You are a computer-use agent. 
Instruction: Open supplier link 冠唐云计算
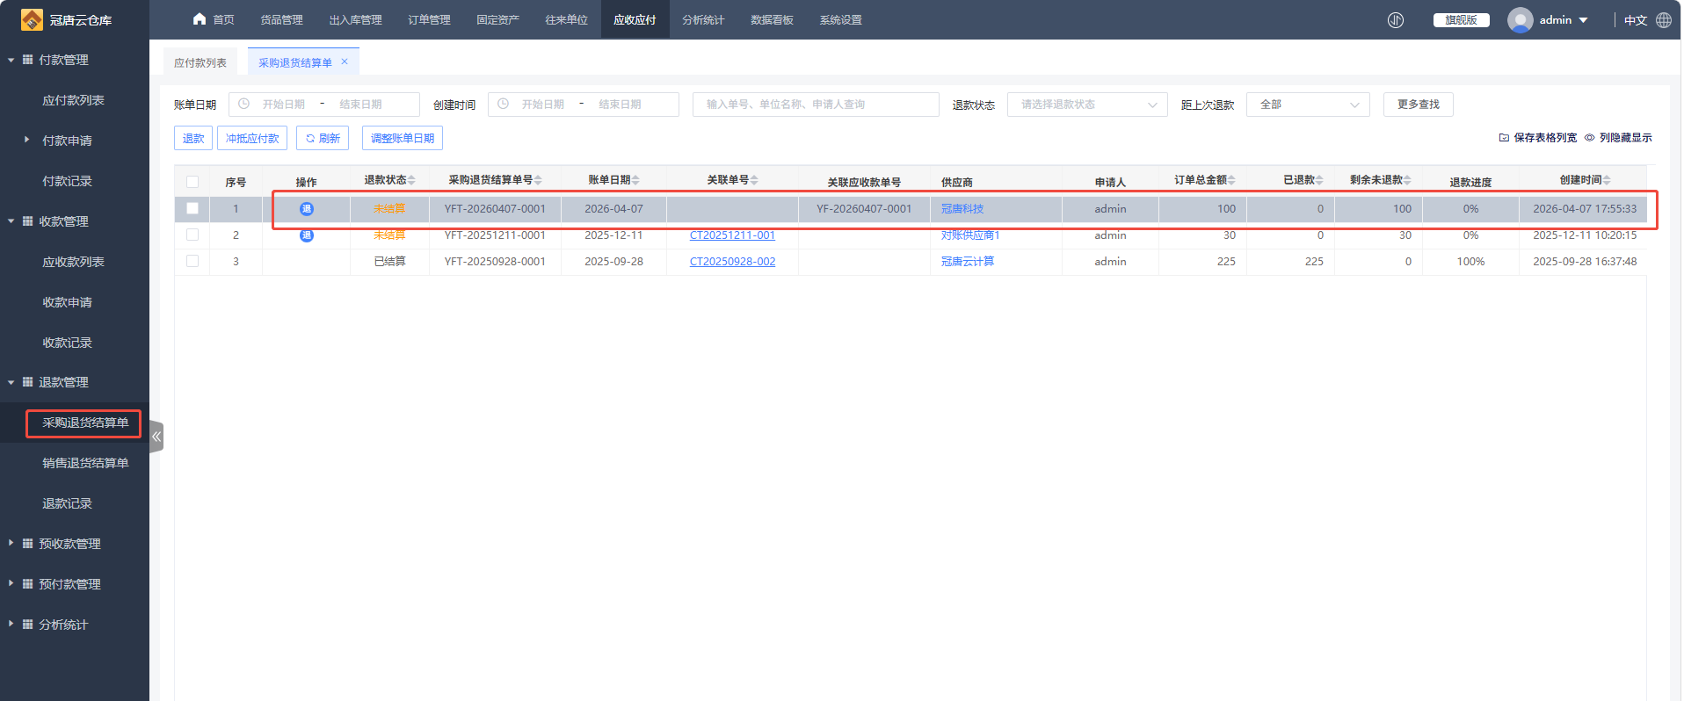tap(968, 262)
